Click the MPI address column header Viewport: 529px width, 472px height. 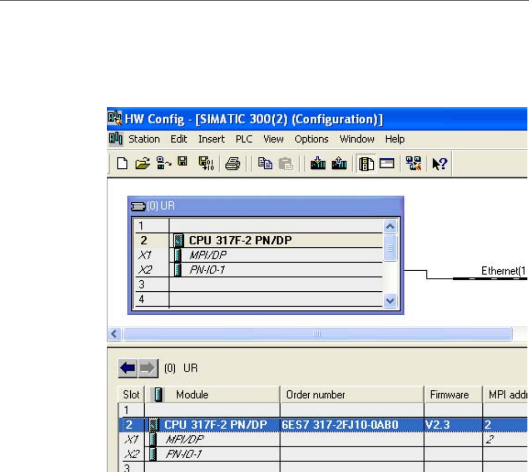pos(505,394)
